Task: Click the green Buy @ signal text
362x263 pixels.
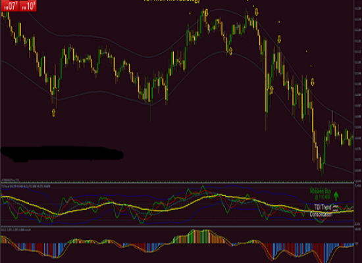Action: pyautogui.click(x=321, y=193)
